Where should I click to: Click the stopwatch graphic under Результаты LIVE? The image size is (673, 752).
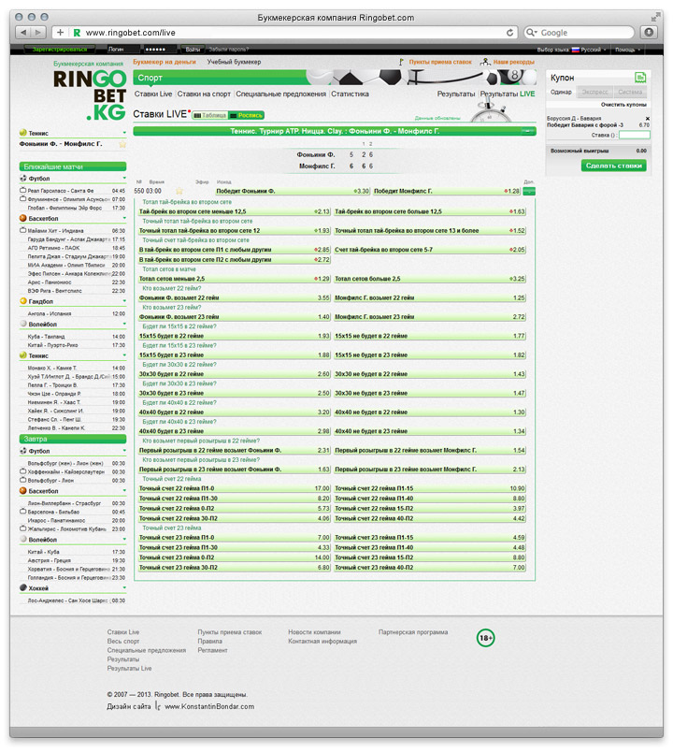(x=491, y=111)
